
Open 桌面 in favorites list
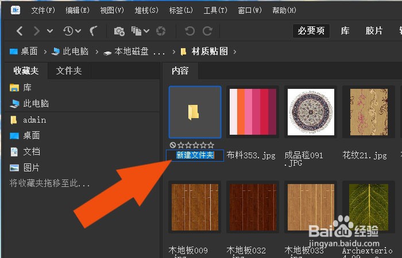pos(25,135)
